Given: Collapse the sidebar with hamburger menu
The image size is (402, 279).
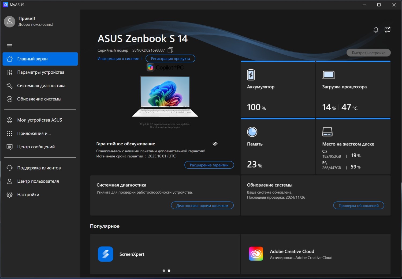Looking at the screenshot, I should coord(10,46).
